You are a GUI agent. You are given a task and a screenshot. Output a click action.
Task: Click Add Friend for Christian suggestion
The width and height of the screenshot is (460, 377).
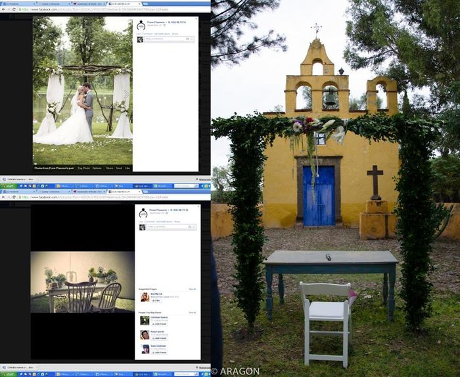pyautogui.click(x=159, y=324)
